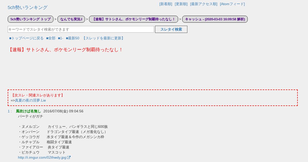Select the post date 2016/07/08(金) 09:04:56
The width and height of the screenshot is (308, 162).
tap(63, 111)
